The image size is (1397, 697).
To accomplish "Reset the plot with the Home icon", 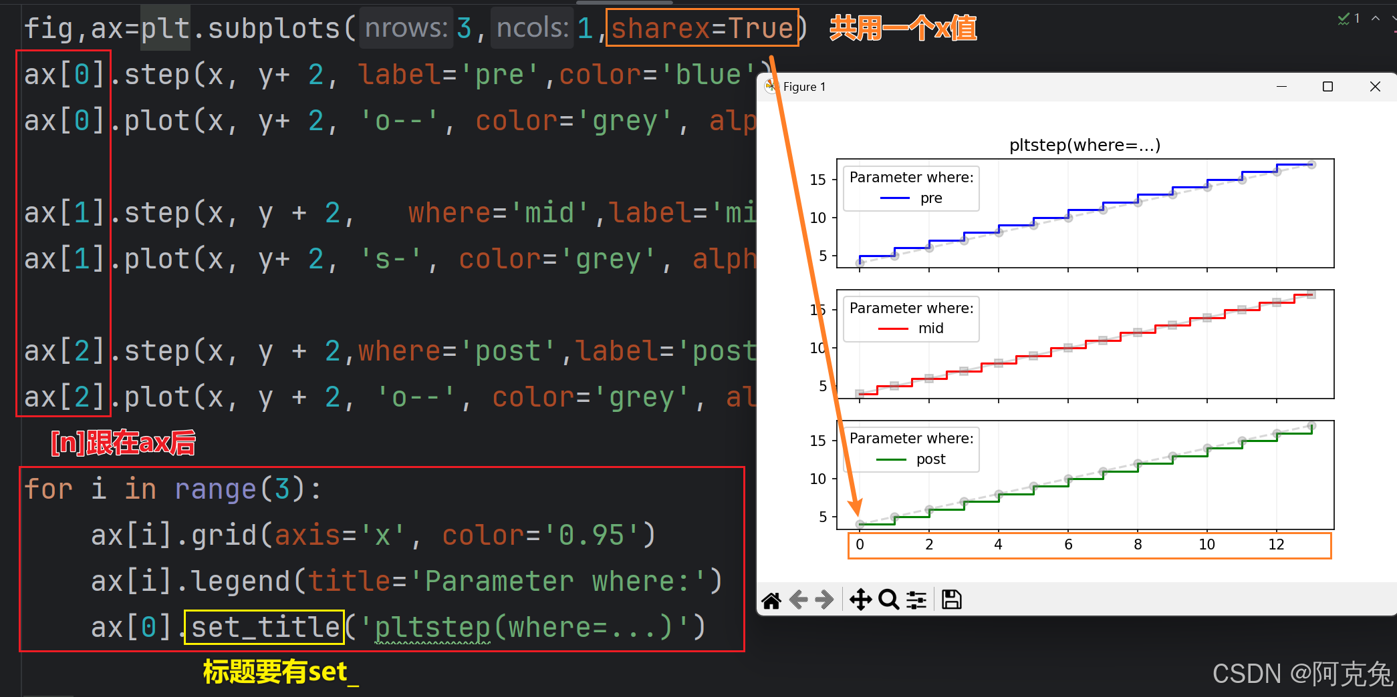I will click(x=770, y=600).
